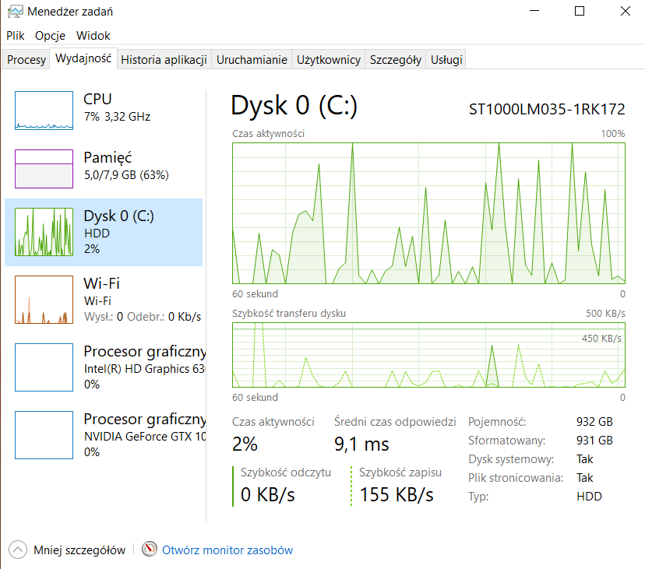This screenshot has height=569, width=645.
Task: Click the 5,0/7,9 GB (63%) memory text
Action: coord(126,175)
